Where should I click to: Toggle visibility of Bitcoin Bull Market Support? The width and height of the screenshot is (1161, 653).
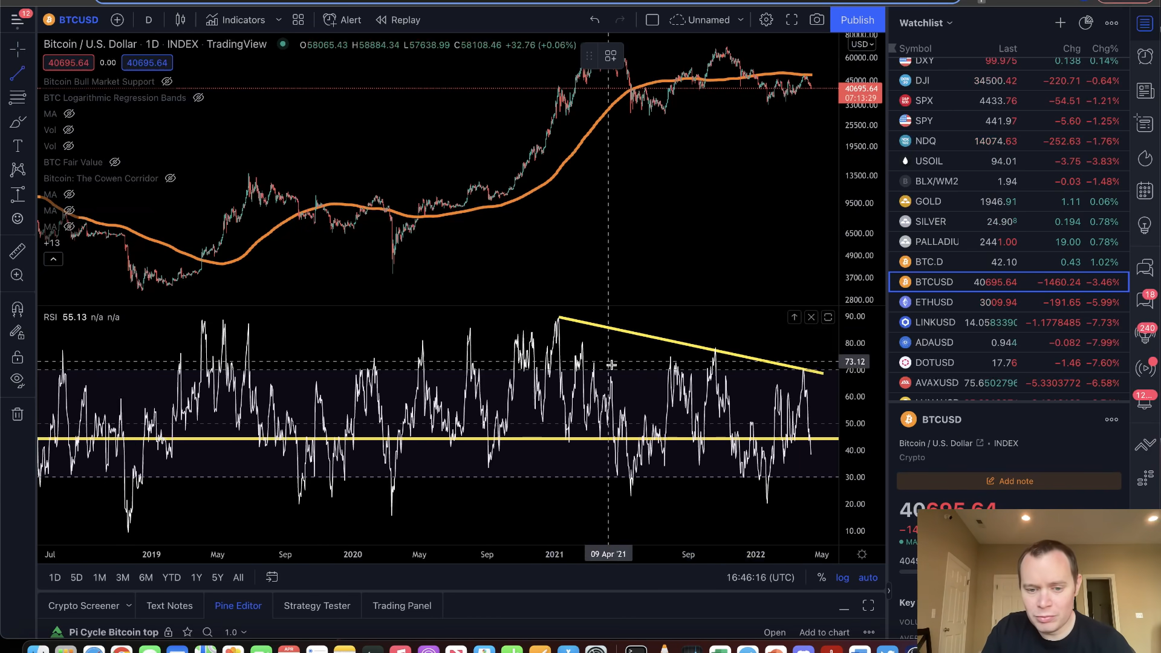click(x=167, y=82)
